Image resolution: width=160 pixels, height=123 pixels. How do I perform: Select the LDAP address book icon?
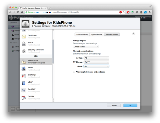[24, 83]
